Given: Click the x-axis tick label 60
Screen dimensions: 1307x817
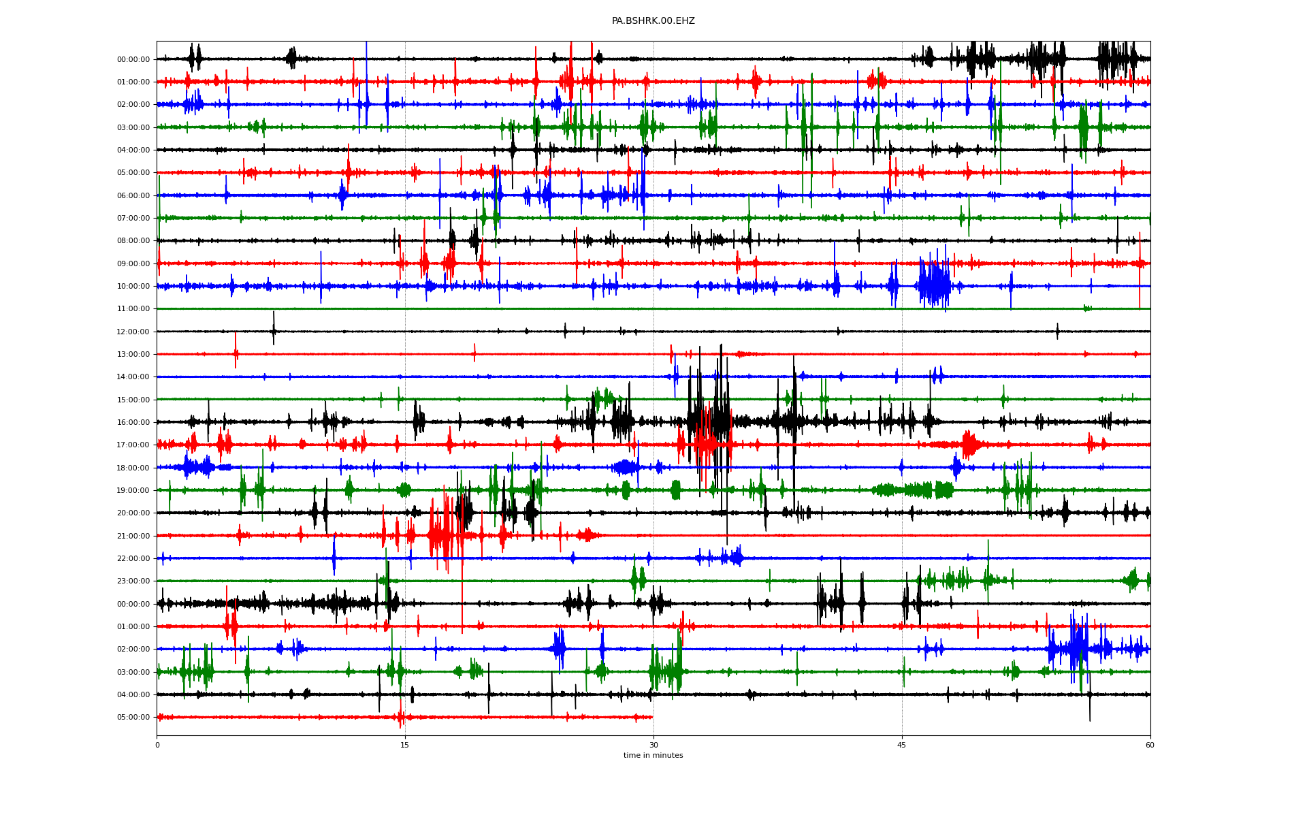Looking at the screenshot, I should tap(1150, 745).
